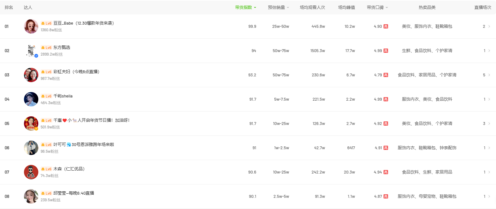Sort by 带货口碑 column arrow
The height and width of the screenshot is (209, 496).
tap(387, 8)
